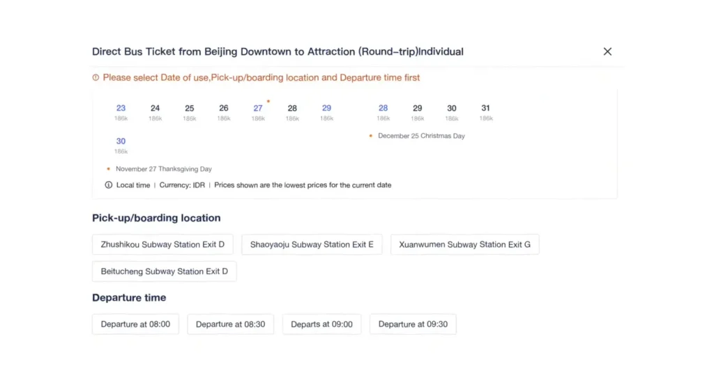Click the info icon beside Local time
The width and height of the screenshot is (714, 378).
pyautogui.click(x=109, y=185)
